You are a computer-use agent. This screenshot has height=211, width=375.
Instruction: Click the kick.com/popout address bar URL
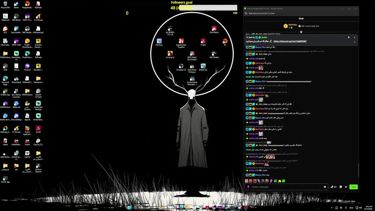[x=262, y=13]
